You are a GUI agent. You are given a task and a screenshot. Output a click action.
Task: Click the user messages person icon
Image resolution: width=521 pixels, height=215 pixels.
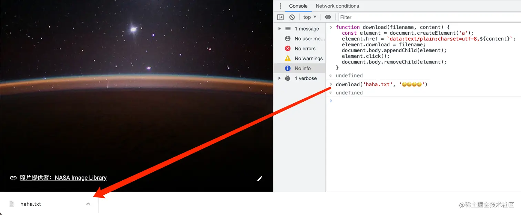point(288,38)
